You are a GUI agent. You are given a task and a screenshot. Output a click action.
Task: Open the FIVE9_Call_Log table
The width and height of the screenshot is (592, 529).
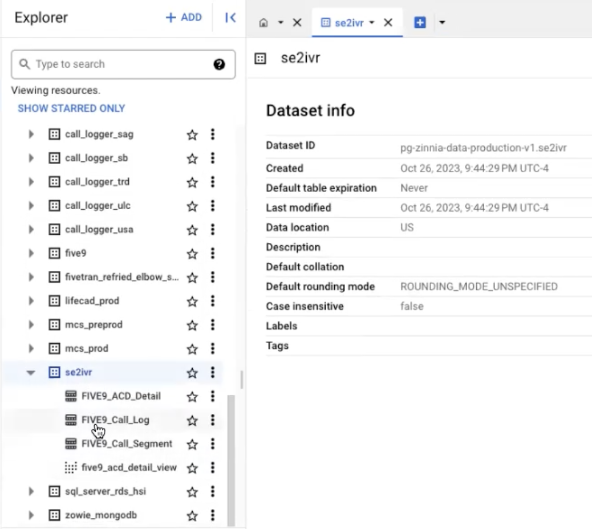click(x=115, y=420)
